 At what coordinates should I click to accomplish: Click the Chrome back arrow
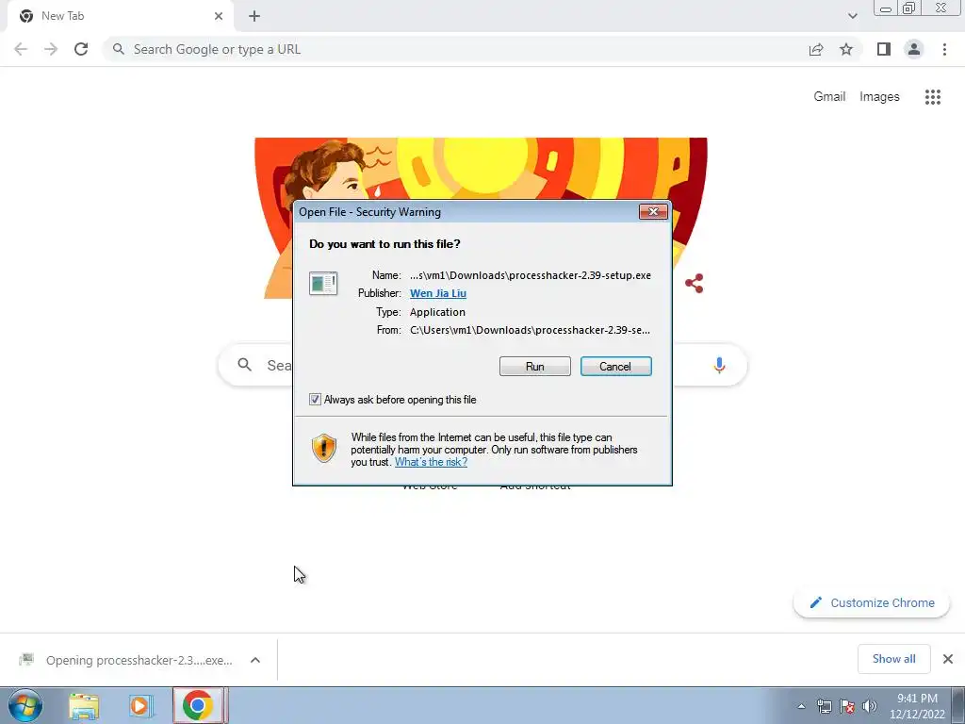(x=21, y=49)
